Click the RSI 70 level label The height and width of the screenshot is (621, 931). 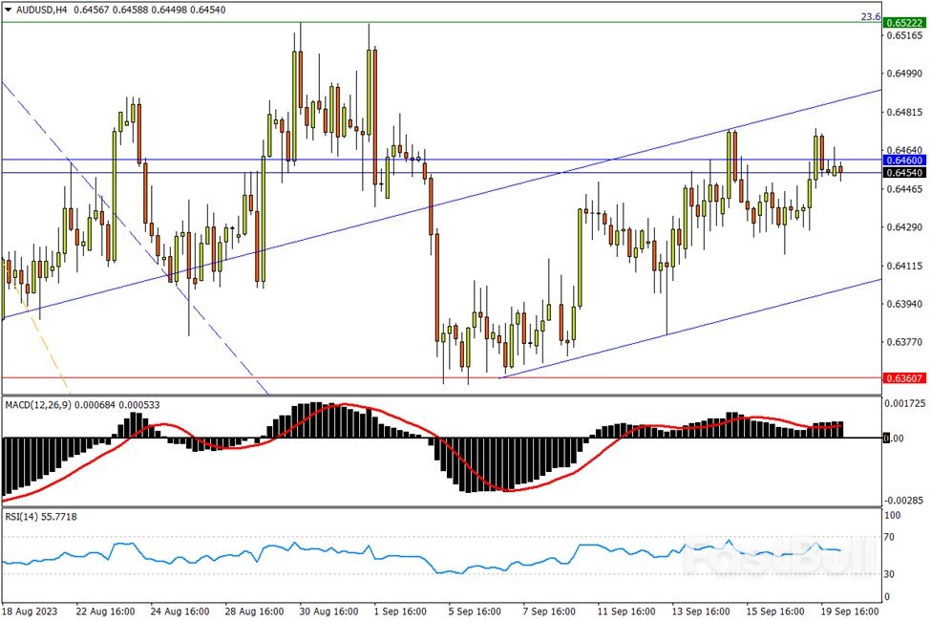pos(894,538)
